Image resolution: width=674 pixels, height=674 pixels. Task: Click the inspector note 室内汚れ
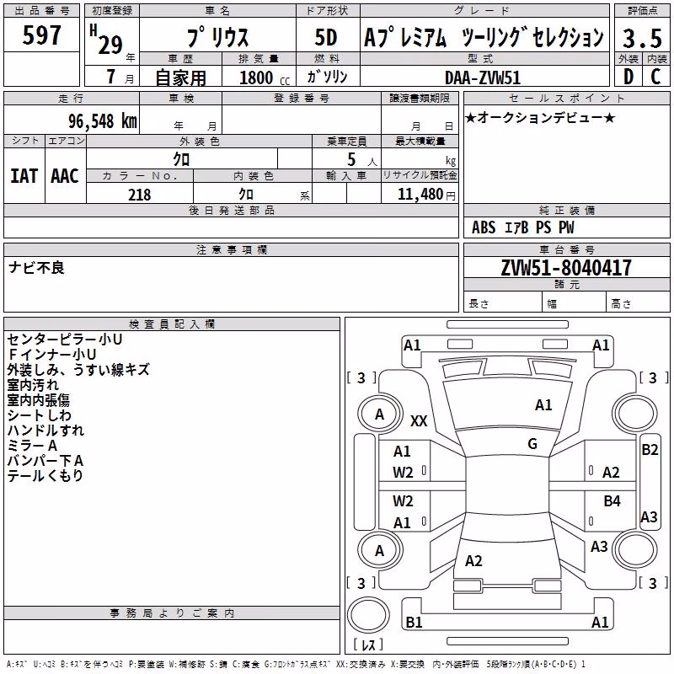coord(33,384)
